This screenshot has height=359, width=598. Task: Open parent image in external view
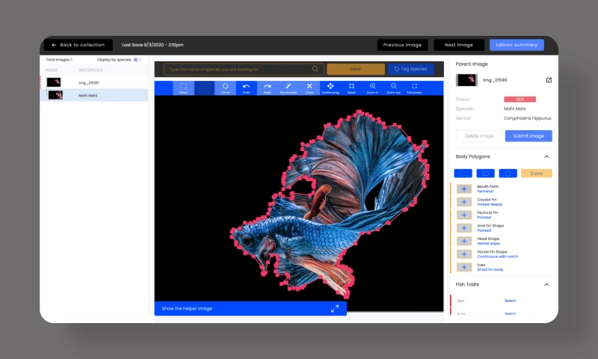tap(549, 80)
